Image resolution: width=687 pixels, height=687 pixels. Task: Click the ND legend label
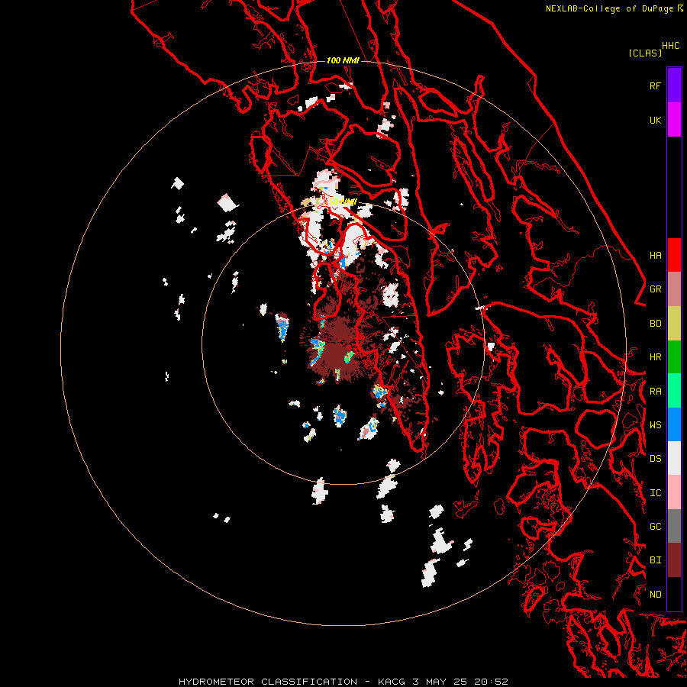[655, 595]
